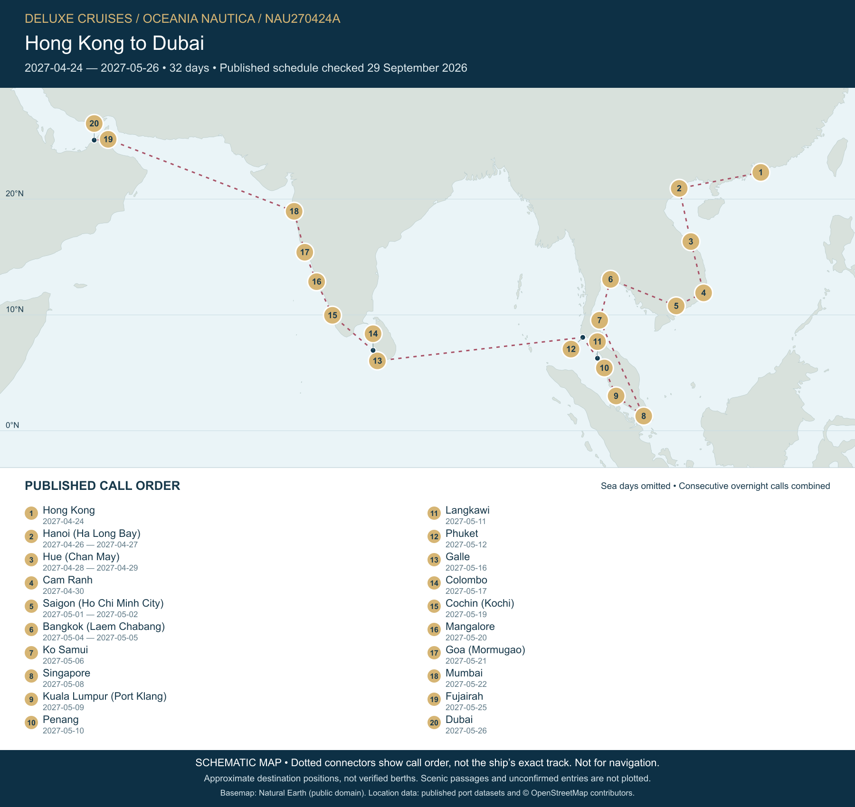Select map marker 2 for Ha Long Bay

click(679, 188)
